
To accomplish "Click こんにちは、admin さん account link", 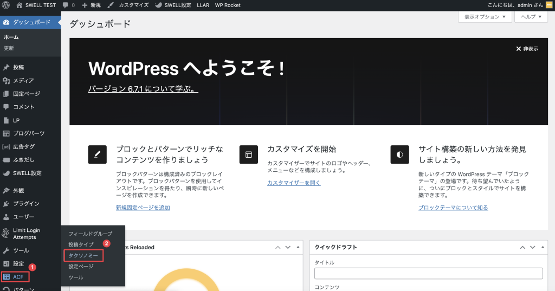I will (x=515, y=5).
